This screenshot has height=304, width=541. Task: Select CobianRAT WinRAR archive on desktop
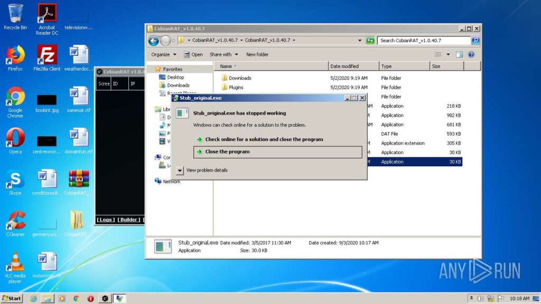click(x=79, y=182)
